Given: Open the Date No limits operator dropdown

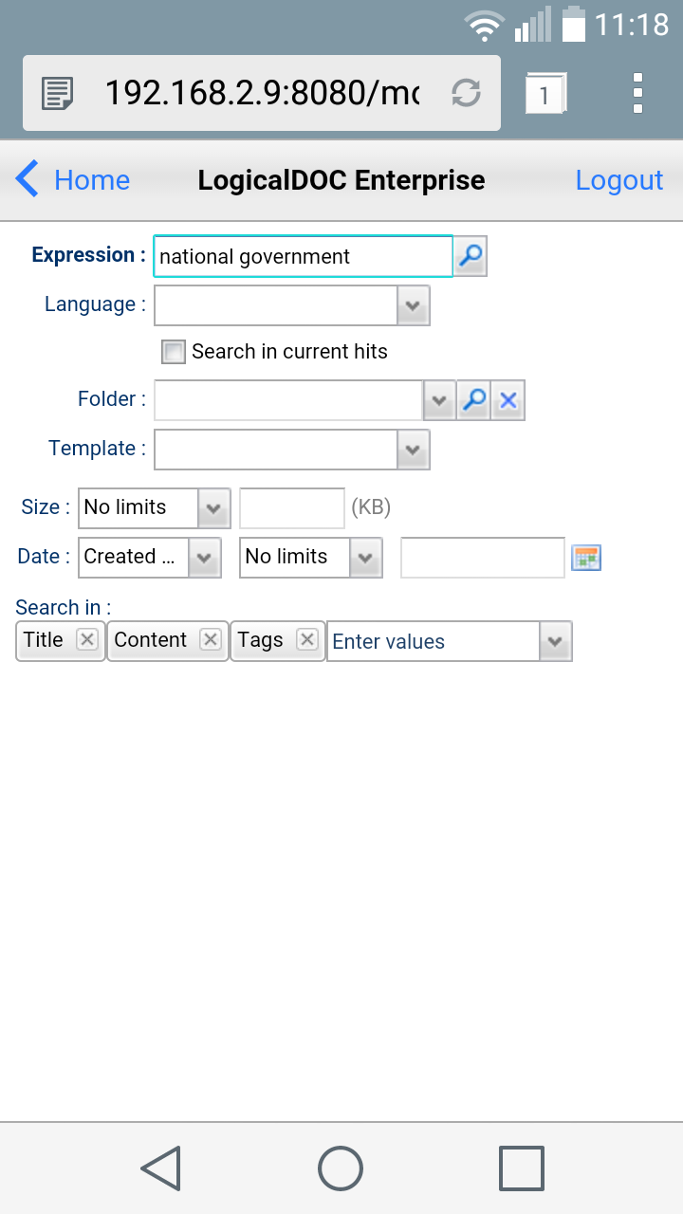Looking at the screenshot, I should [x=310, y=558].
